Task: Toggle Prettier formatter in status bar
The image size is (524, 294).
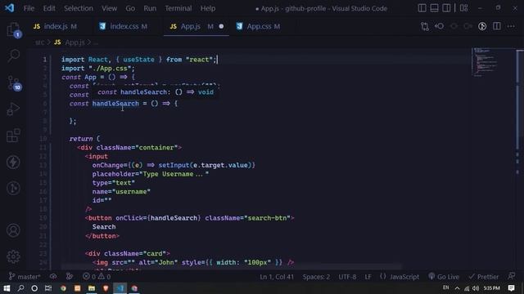Action: coord(483,277)
